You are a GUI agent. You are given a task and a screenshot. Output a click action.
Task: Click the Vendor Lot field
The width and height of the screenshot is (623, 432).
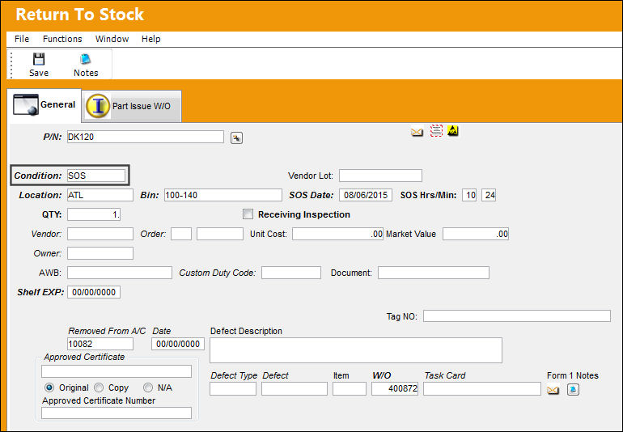380,176
